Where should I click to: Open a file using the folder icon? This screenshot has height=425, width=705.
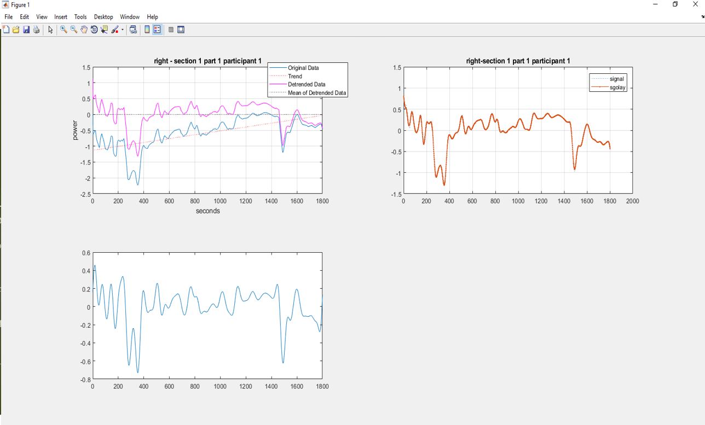(x=16, y=30)
